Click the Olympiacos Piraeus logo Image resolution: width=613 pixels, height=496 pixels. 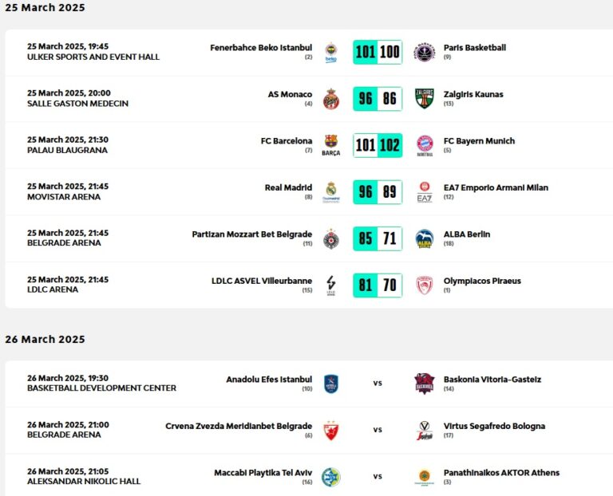[425, 285]
